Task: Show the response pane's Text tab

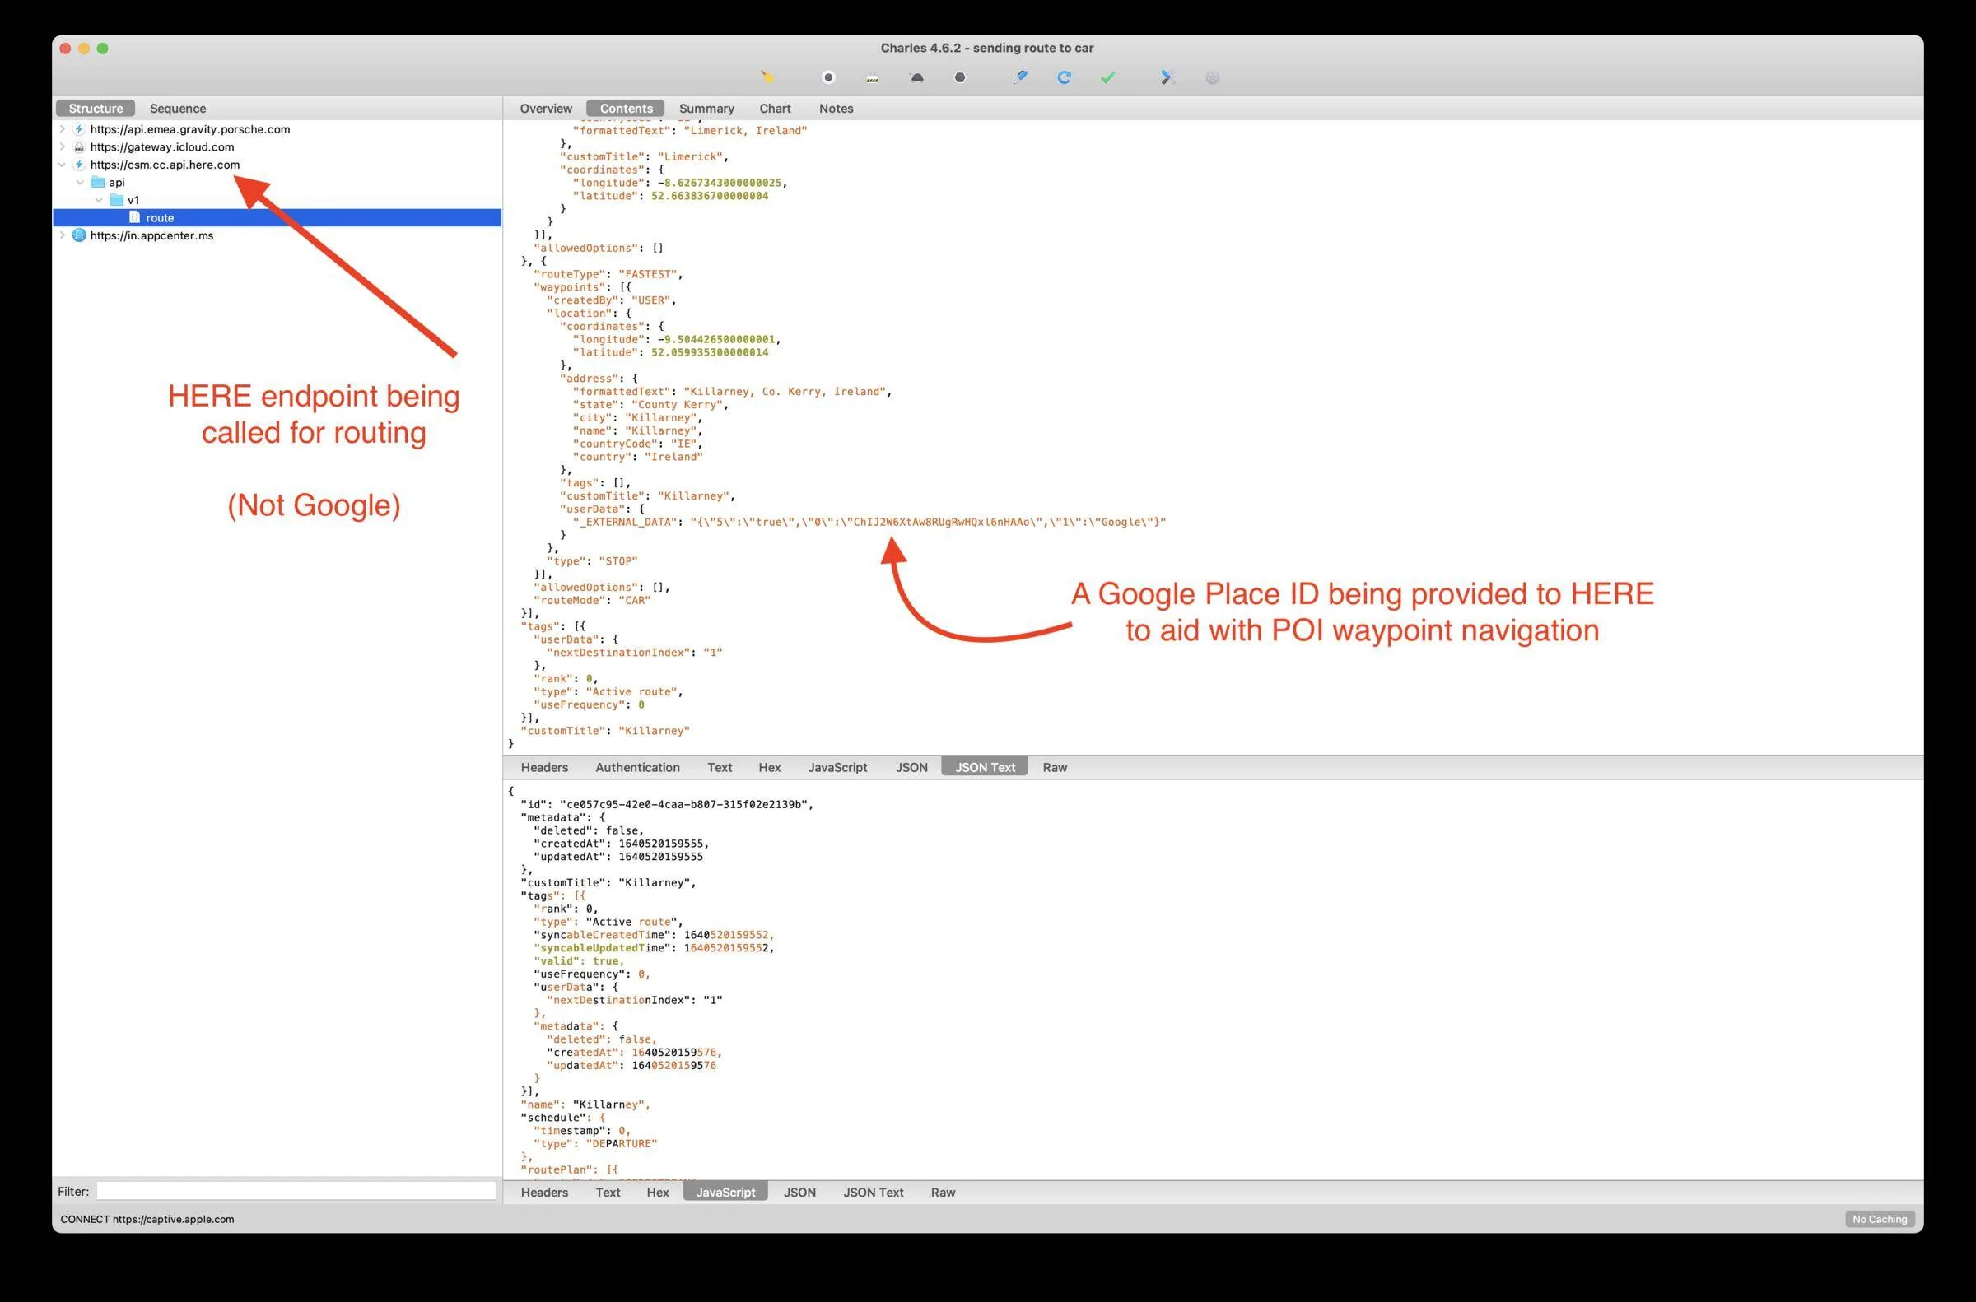Action: pos(607,1193)
